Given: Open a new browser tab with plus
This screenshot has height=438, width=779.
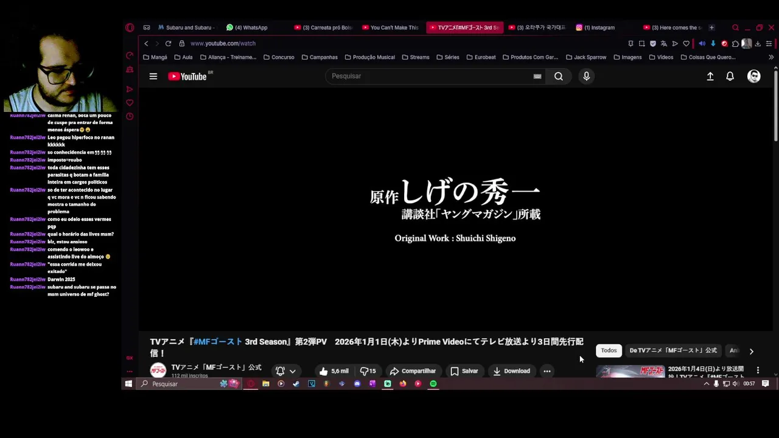Looking at the screenshot, I should (x=711, y=27).
